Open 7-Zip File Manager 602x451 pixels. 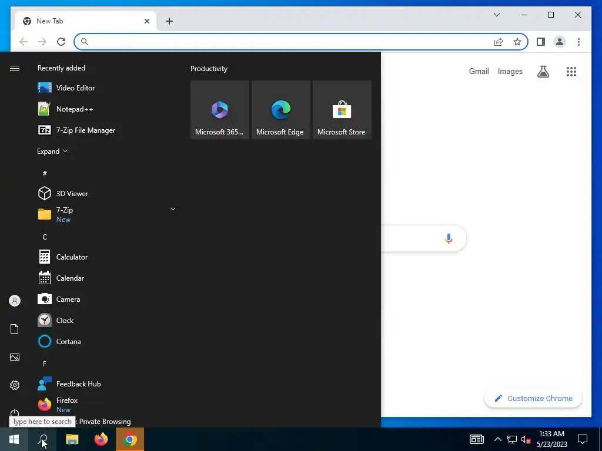pyautogui.click(x=108, y=130)
